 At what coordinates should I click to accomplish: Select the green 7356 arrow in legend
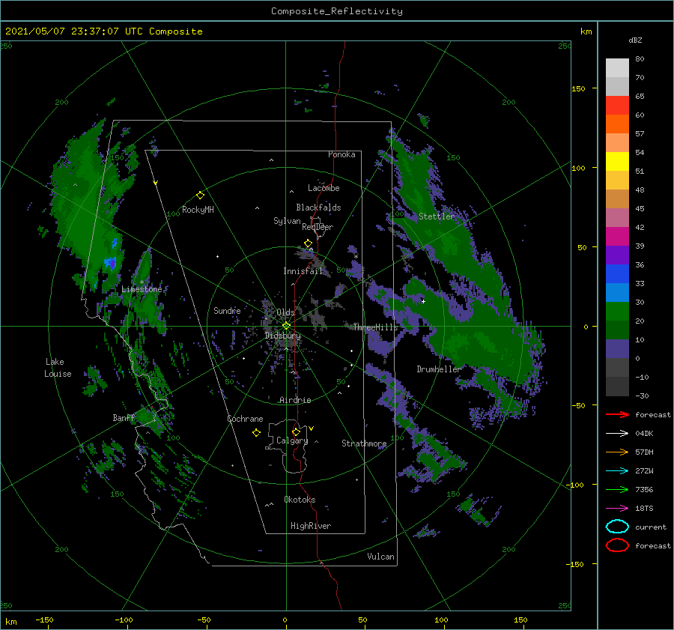pyautogui.click(x=617, y=489)
